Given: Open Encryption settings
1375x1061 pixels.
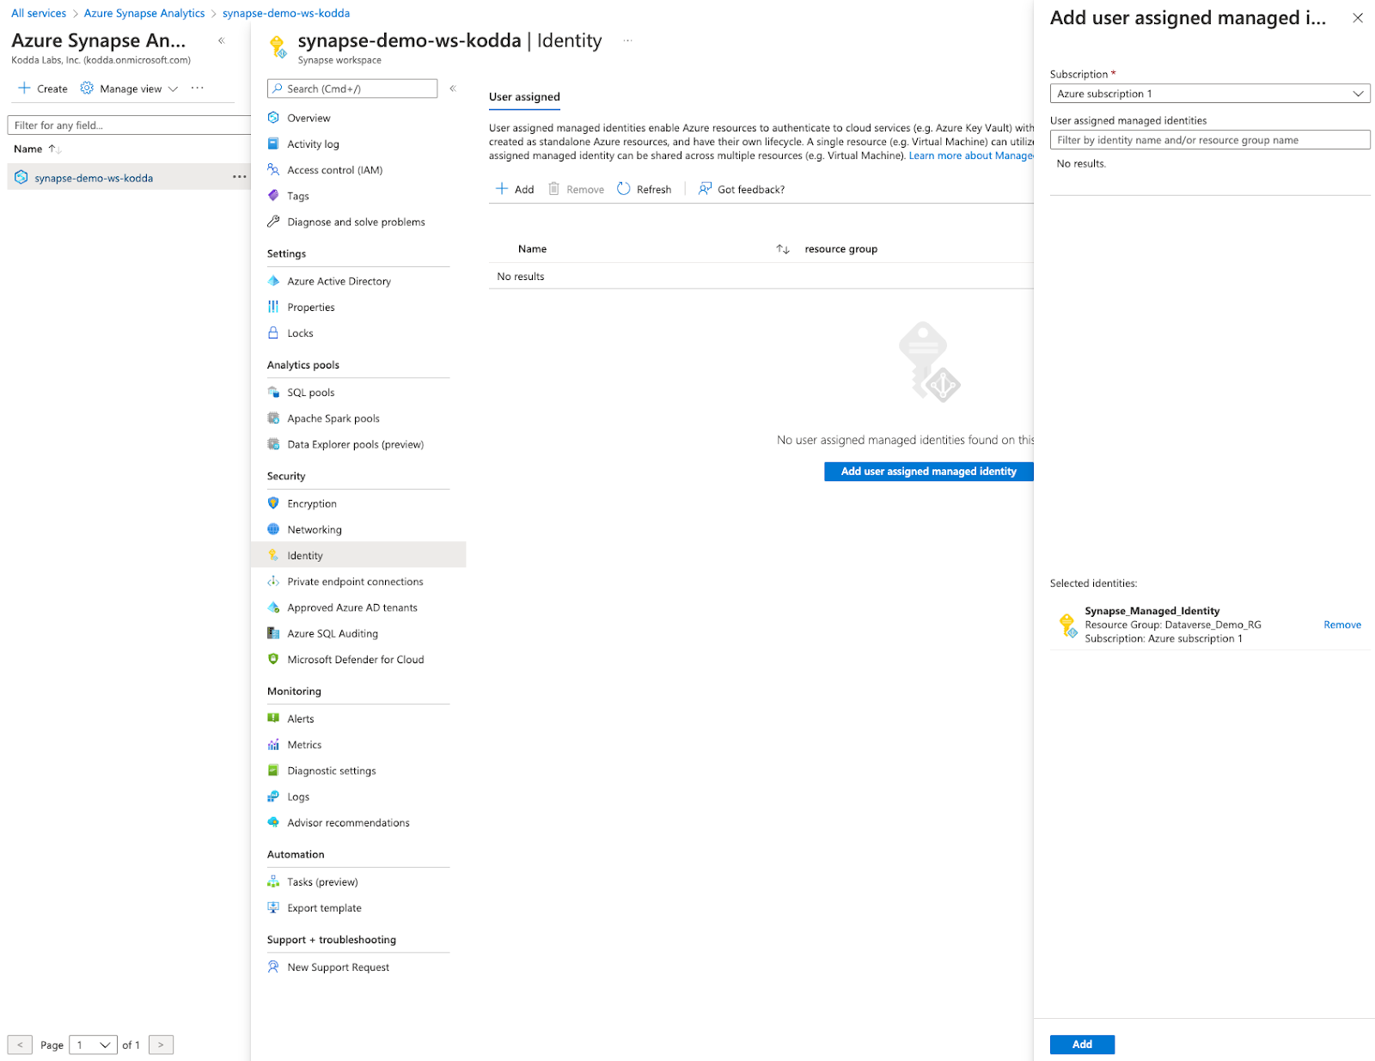Looking at the screenshot, I should (x=312, y=503).
